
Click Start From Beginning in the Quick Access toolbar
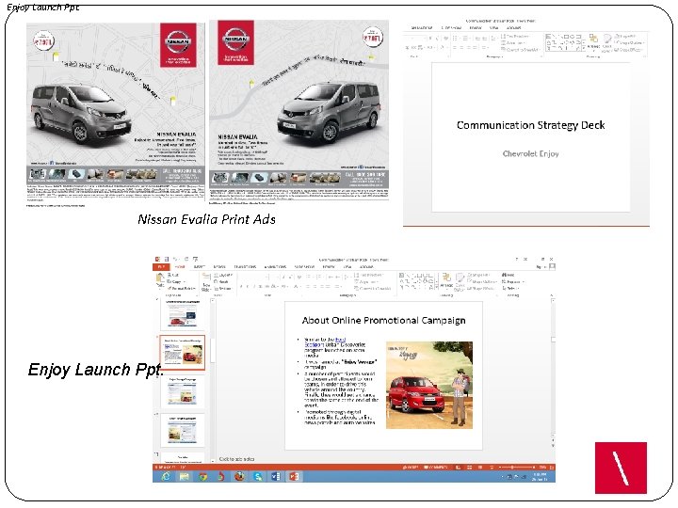pos(196,260)
